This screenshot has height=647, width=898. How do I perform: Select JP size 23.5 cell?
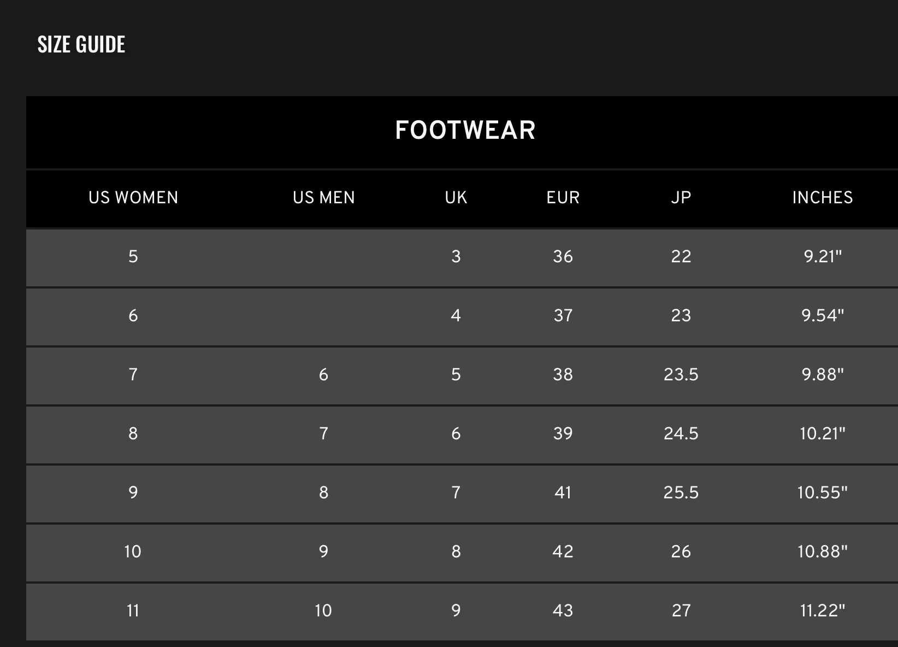(x=681, y=374)
